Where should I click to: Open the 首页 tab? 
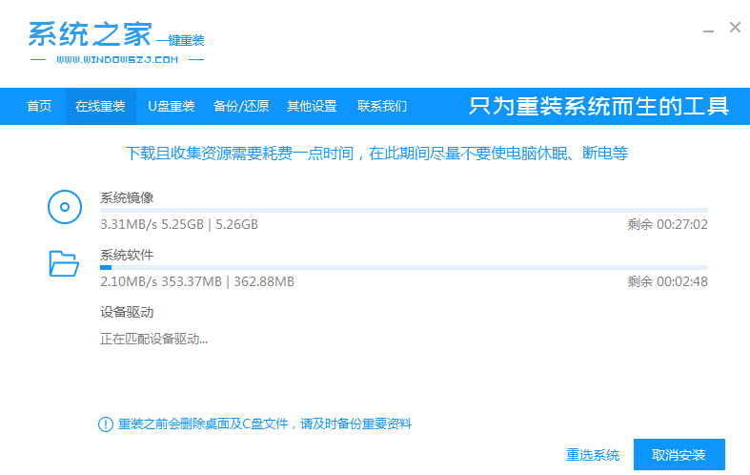(x=39, y=106)
